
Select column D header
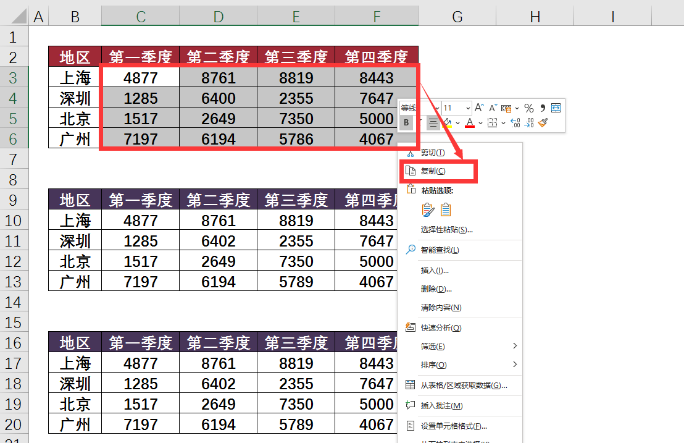218,17
